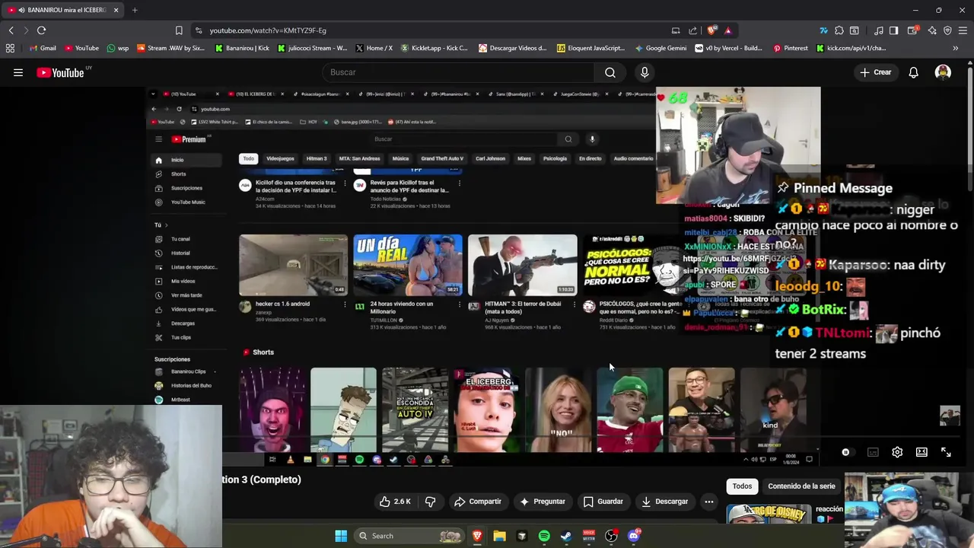Bookmark this page with the bookmark icon
Image resolution: width=974 pixels, height=548 pixels.
[x=179, y=30]
